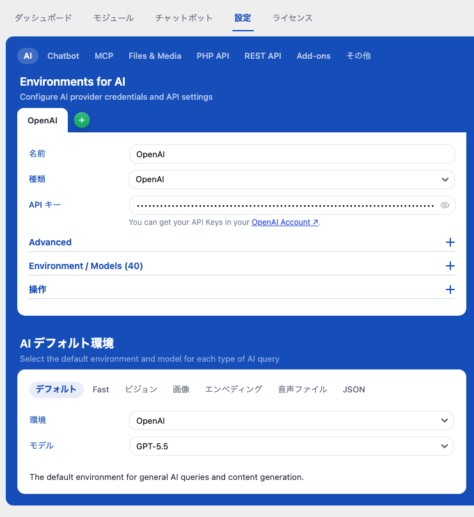Click the モデル field label

[x=42, y=446]
